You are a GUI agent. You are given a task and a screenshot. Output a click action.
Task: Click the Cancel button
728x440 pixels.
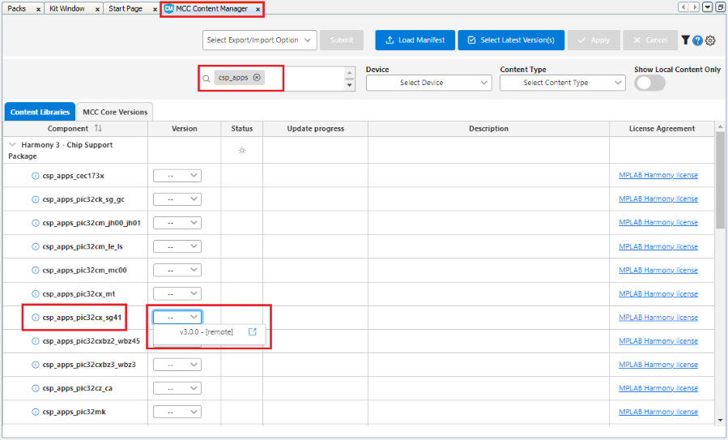pyautogui.click(x=650, y=40)
